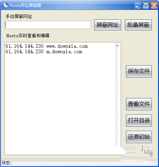
Task: Click the resize grip at status bar corner
Action: tap(156, 164)
